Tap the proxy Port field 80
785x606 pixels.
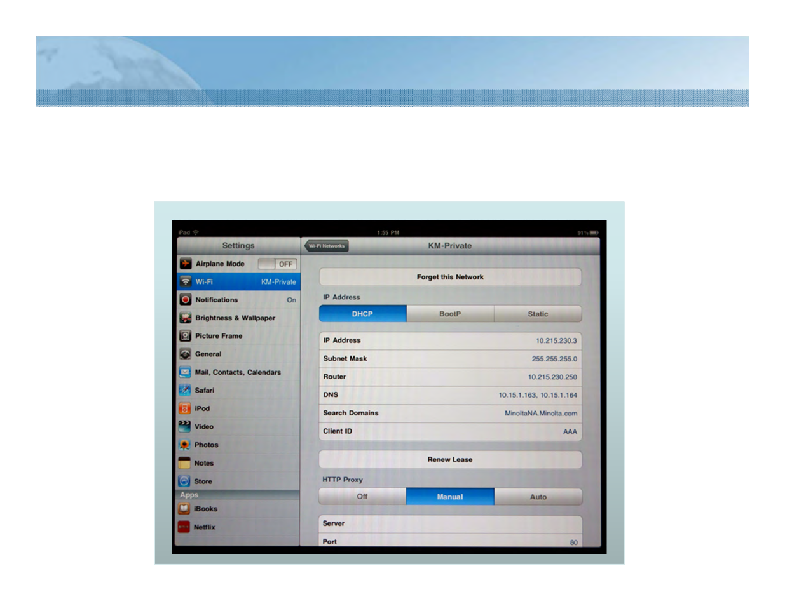[450, 541]
